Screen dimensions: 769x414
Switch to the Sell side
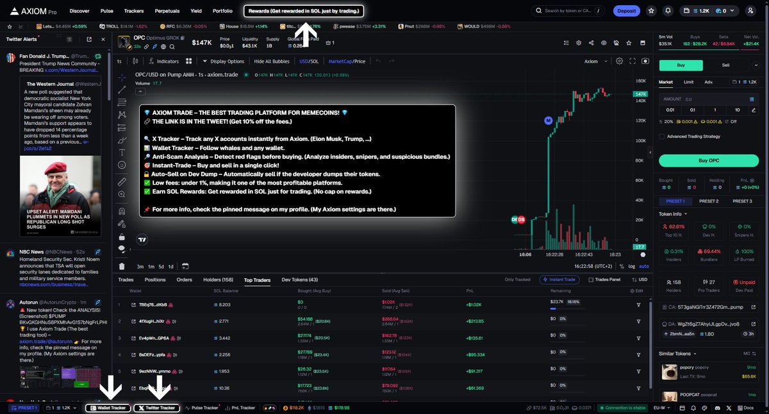pyautogui.click(x=725, y=65)
